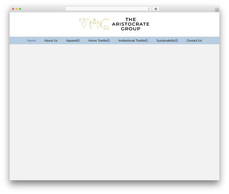Image resolution: width=229 pixels, height=194 pixels.
Task: Click the TAG gold geometric logo
Action: [94, 24]
